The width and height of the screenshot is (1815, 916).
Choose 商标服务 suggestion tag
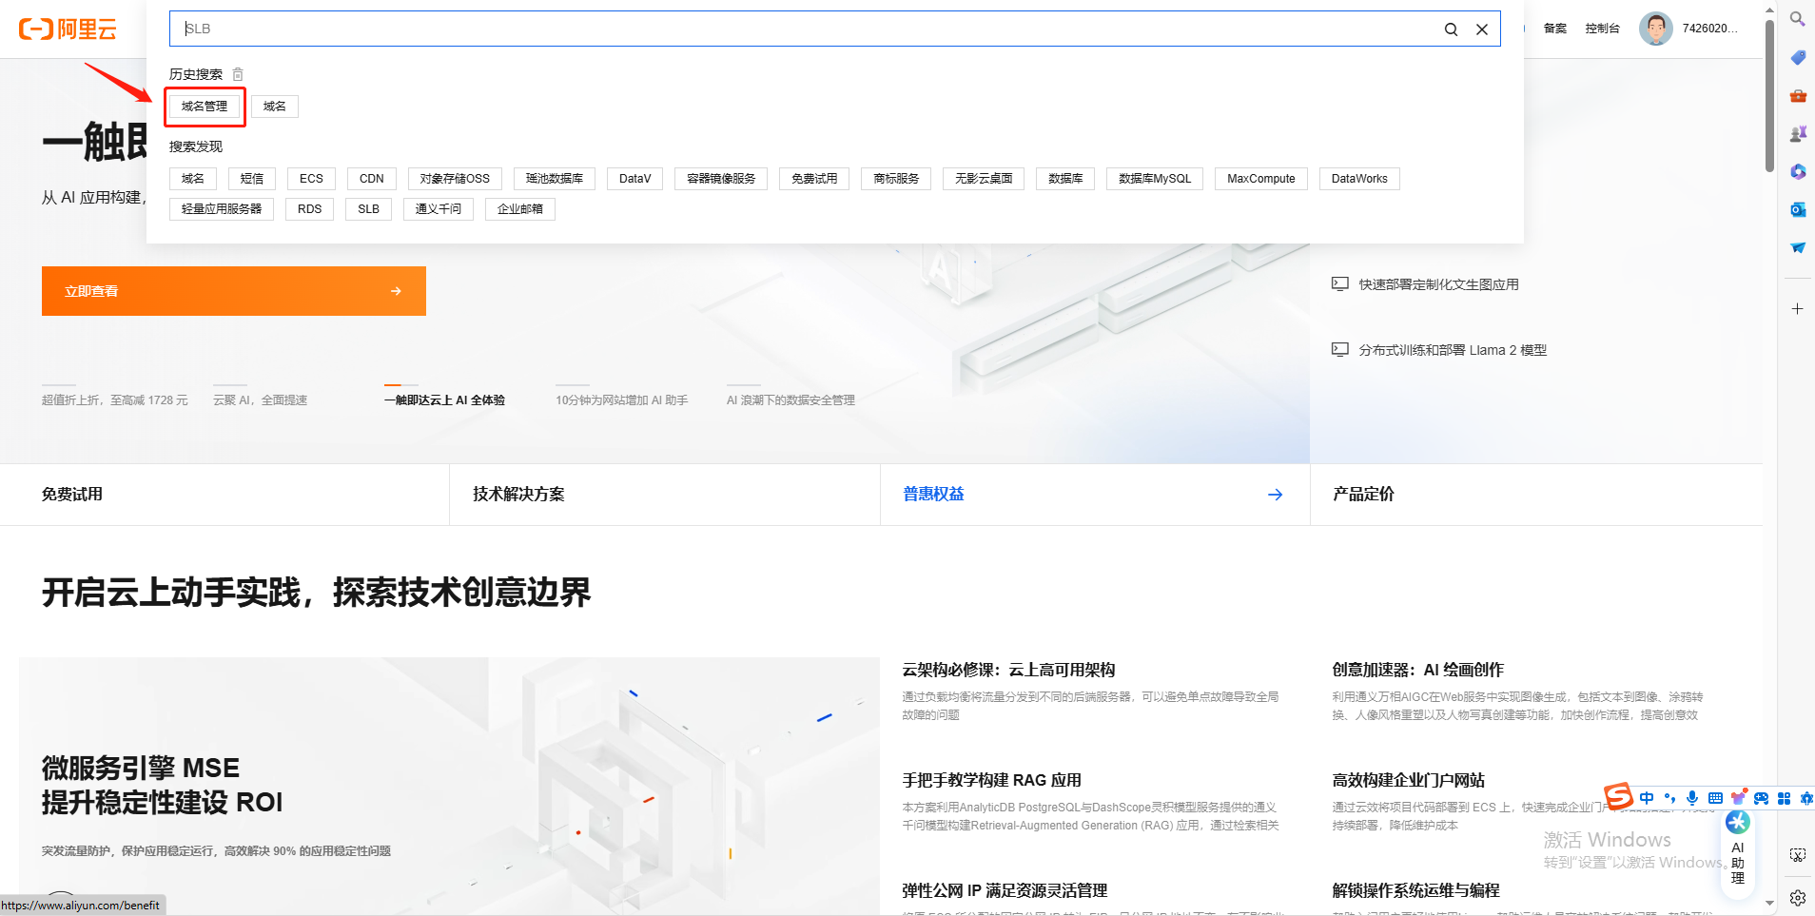(896, 179)
